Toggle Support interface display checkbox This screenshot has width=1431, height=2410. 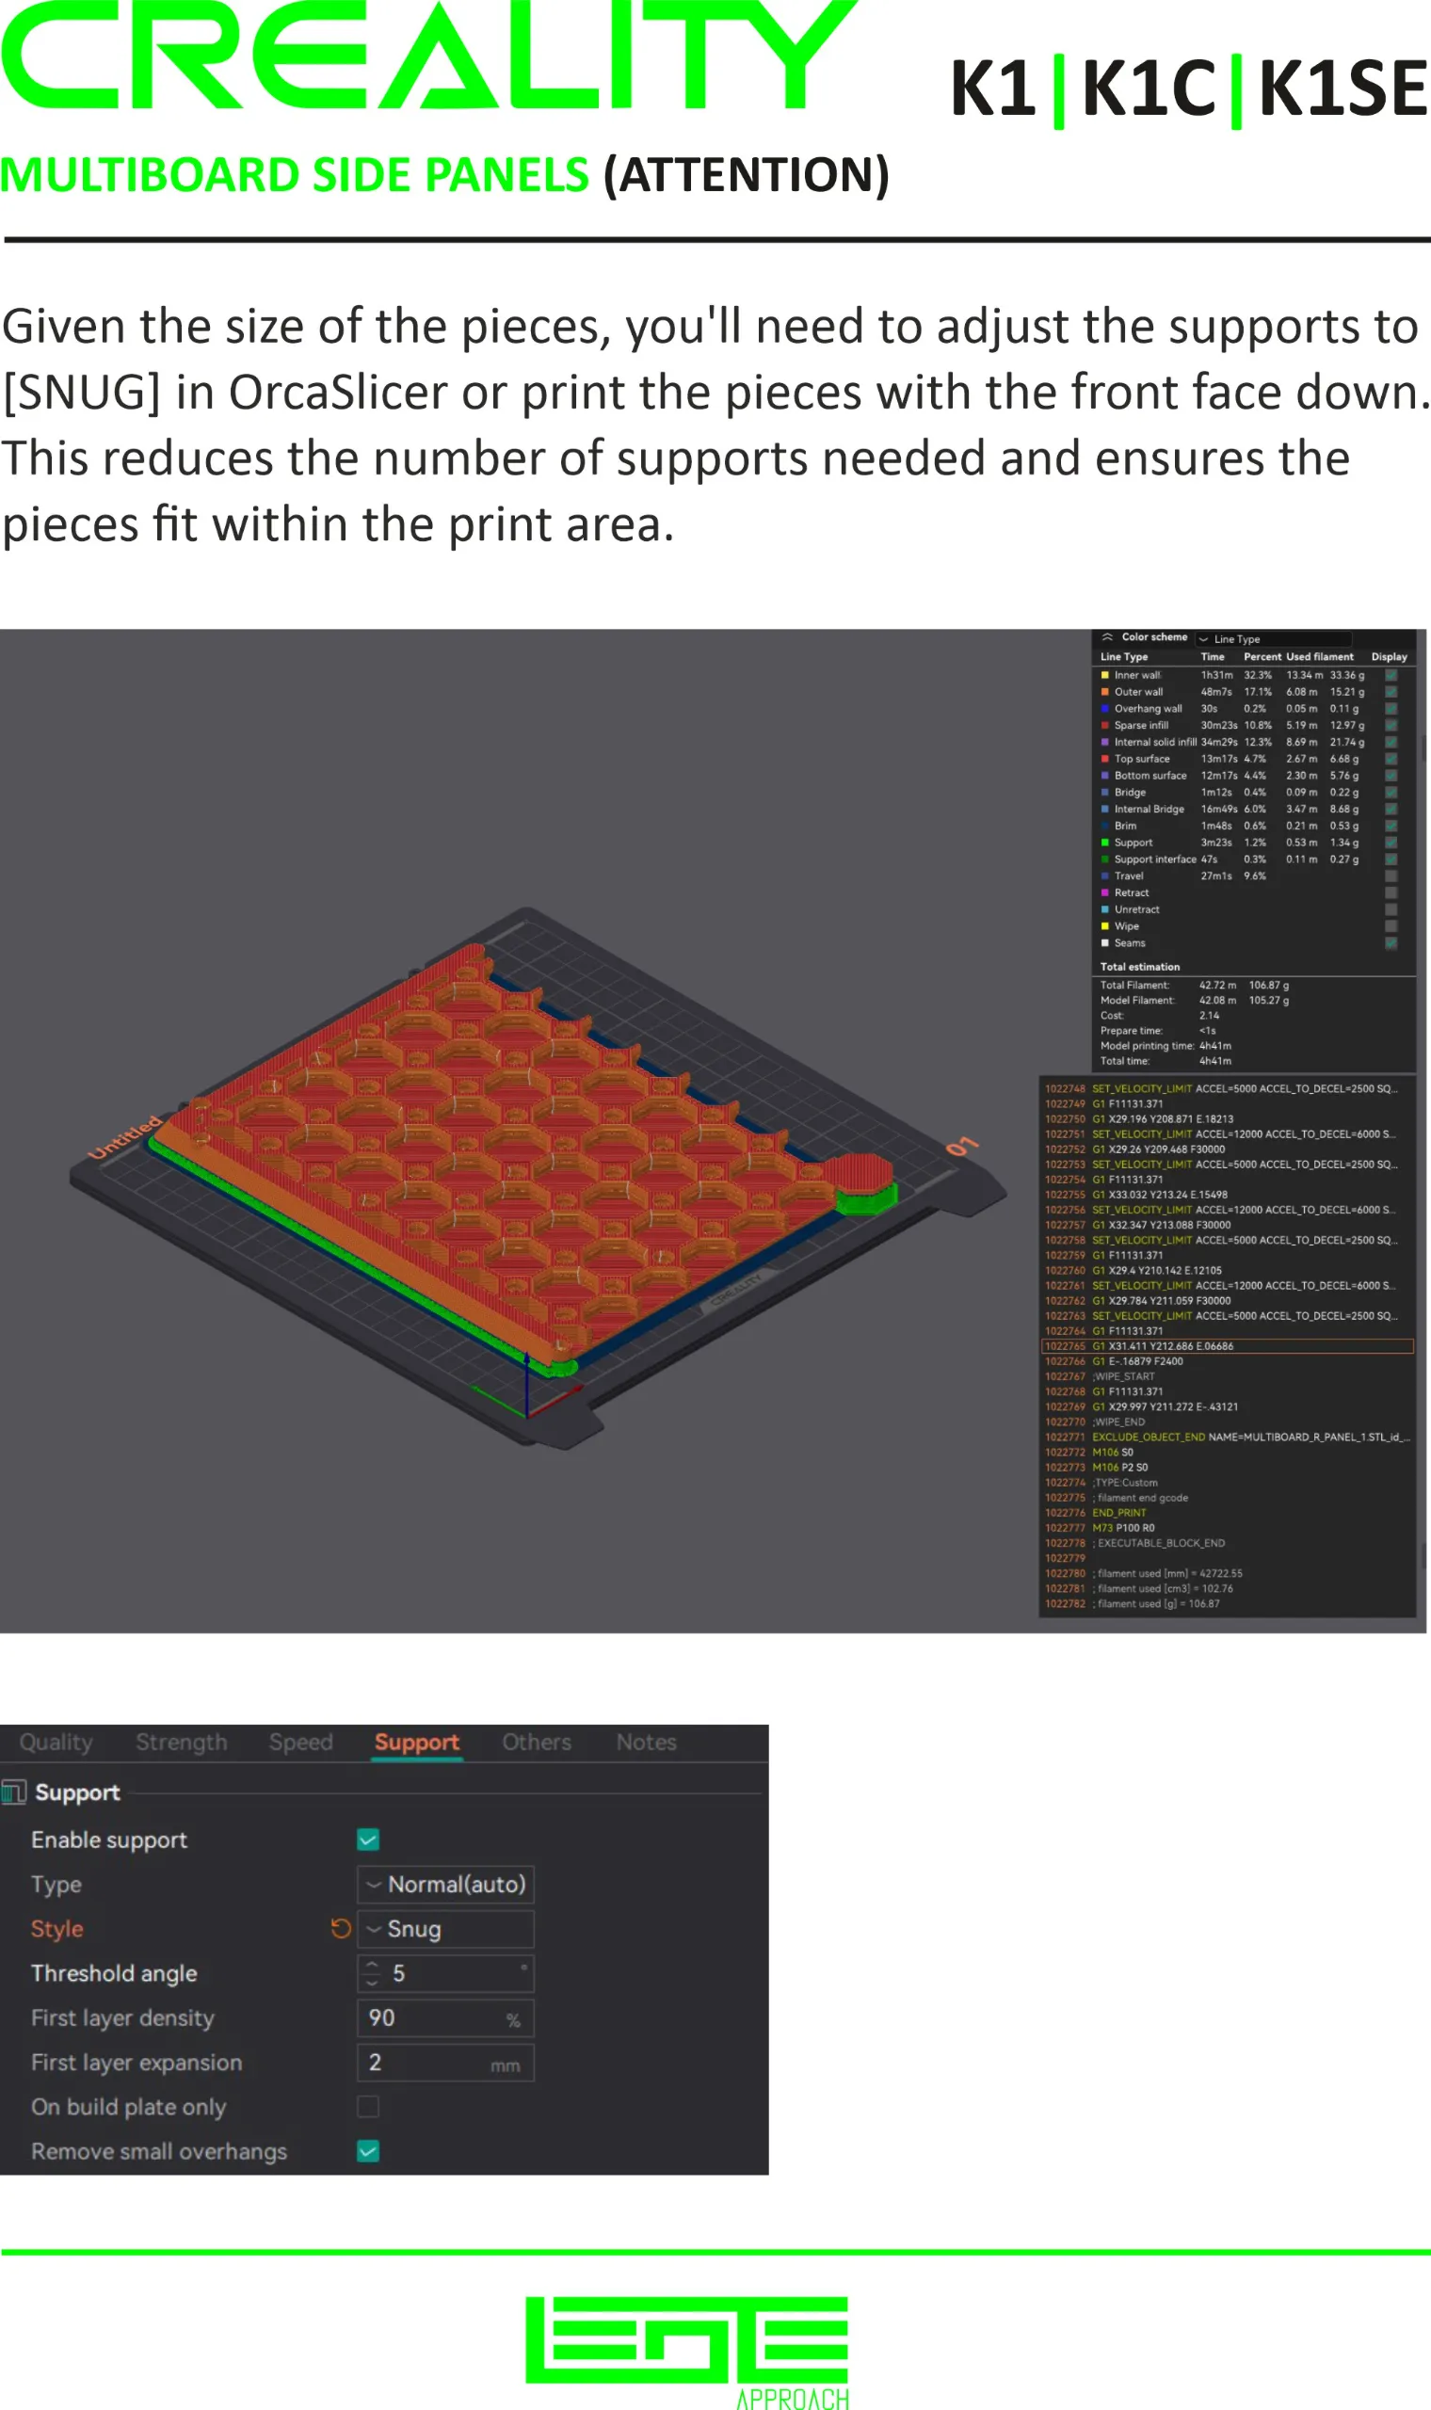[x=1391, y=859]
